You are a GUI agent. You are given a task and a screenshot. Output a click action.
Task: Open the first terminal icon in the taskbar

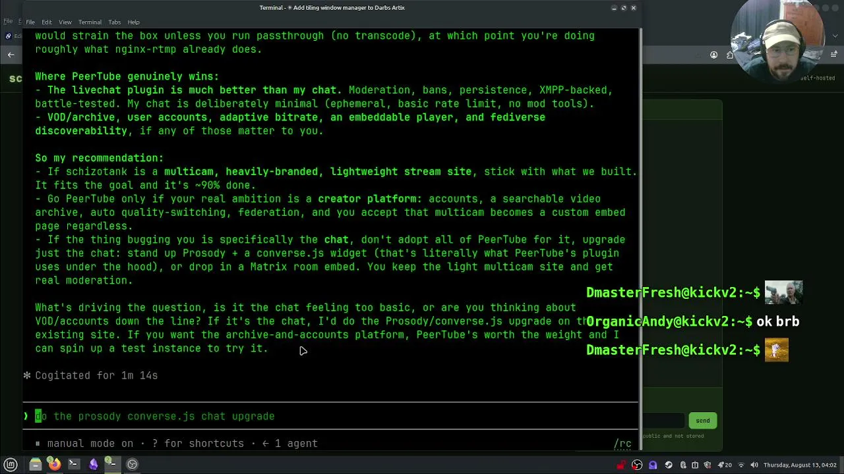[73, 464]
